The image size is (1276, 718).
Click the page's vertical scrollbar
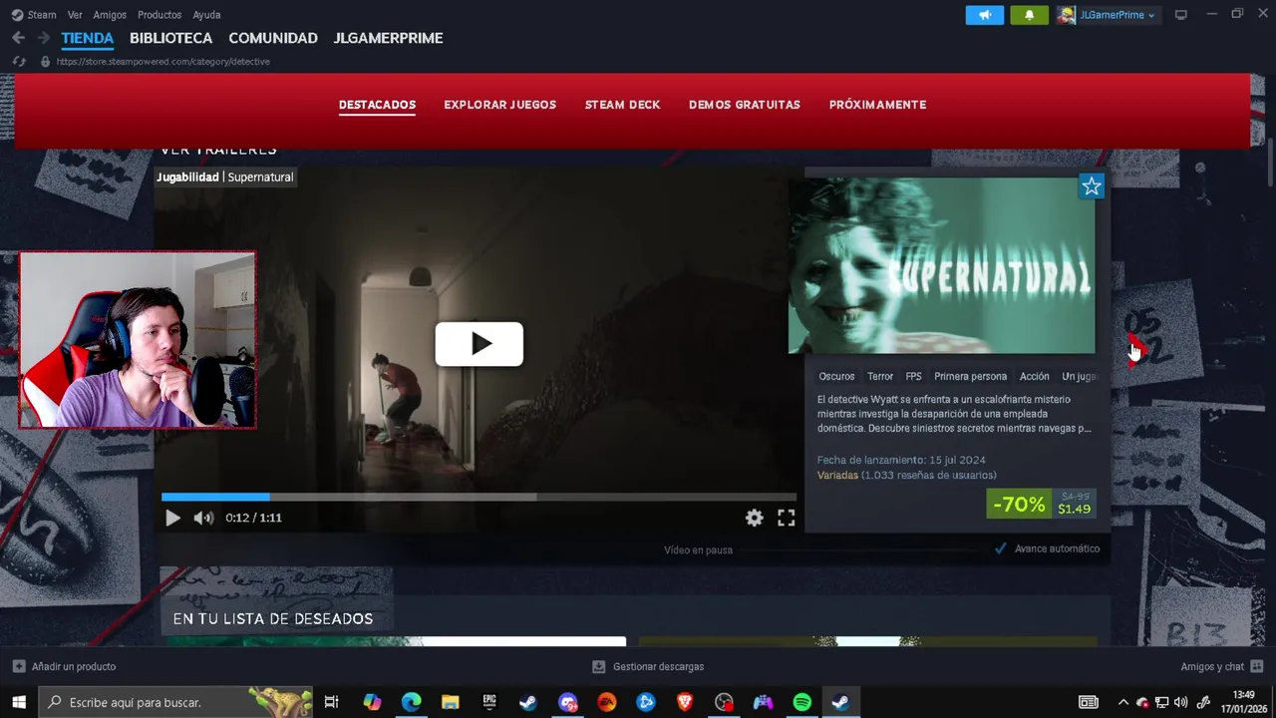coord(1270,163)
